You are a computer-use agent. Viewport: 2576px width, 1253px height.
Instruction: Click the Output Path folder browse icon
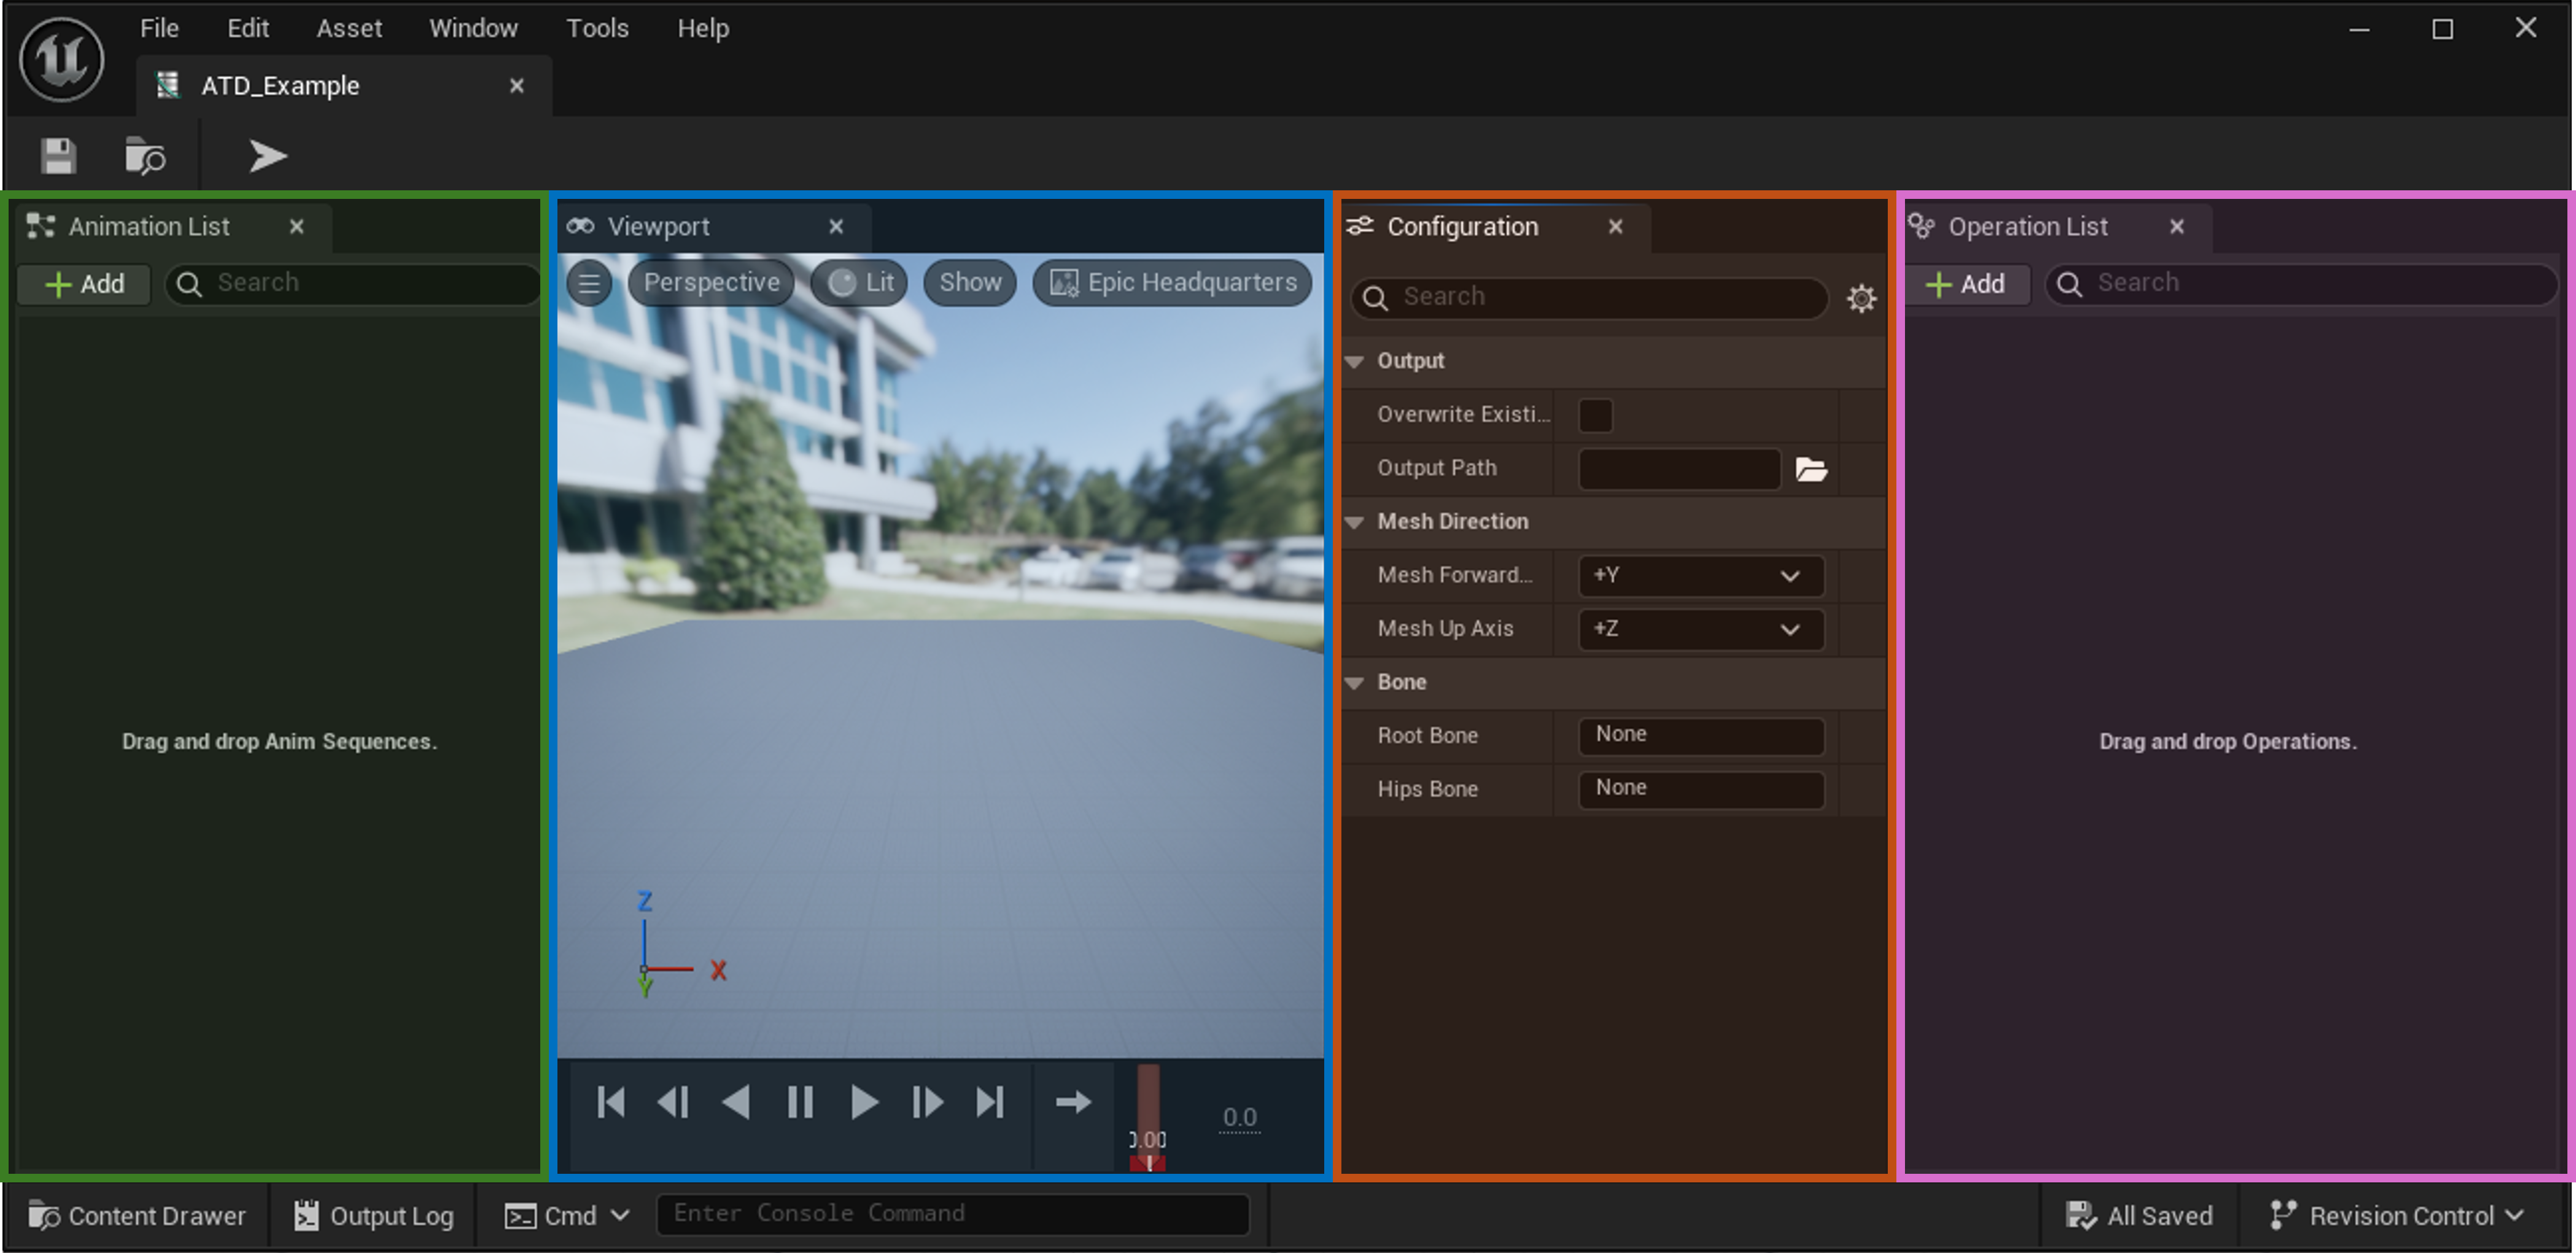(x=1811, y=469)
